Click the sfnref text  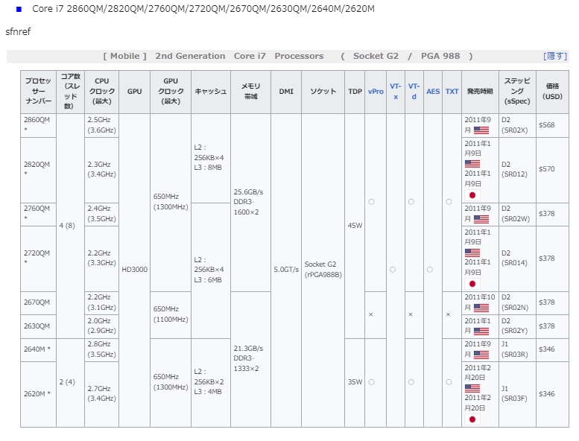[18, 32]
